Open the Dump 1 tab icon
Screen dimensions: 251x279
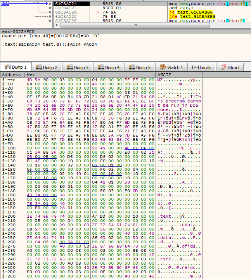(x=7, y=68)
